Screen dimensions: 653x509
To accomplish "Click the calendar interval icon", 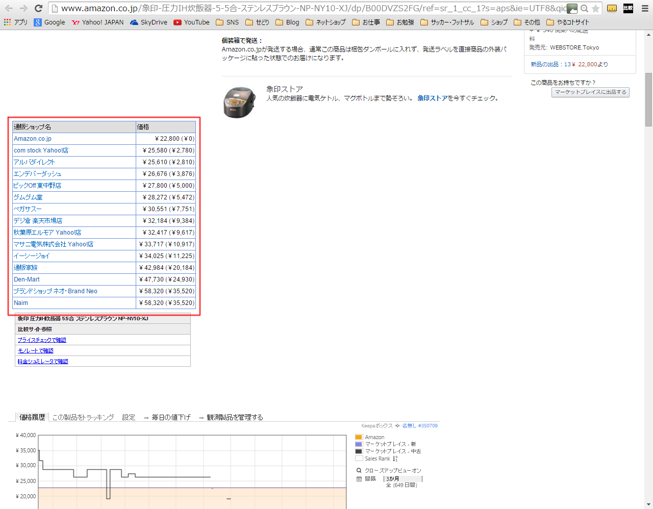I will coord(359,479).
